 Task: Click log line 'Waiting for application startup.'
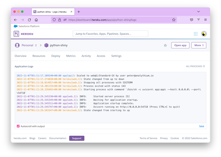pyautogui.click(x=77, y=100)
